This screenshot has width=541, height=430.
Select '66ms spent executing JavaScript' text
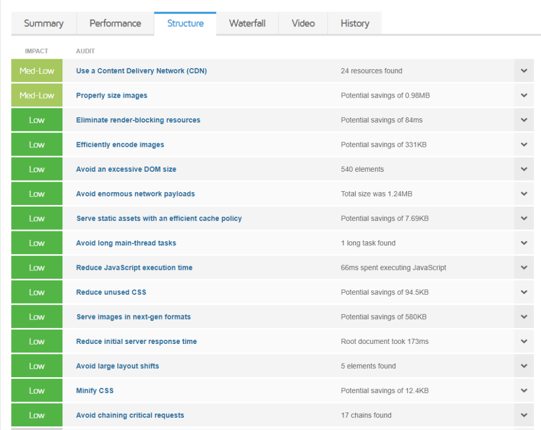393,267
